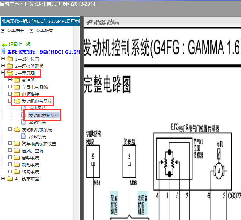Click the 通风、空调 folder icon
This screenshot has height=220, width=241.
tap(17, 150)
